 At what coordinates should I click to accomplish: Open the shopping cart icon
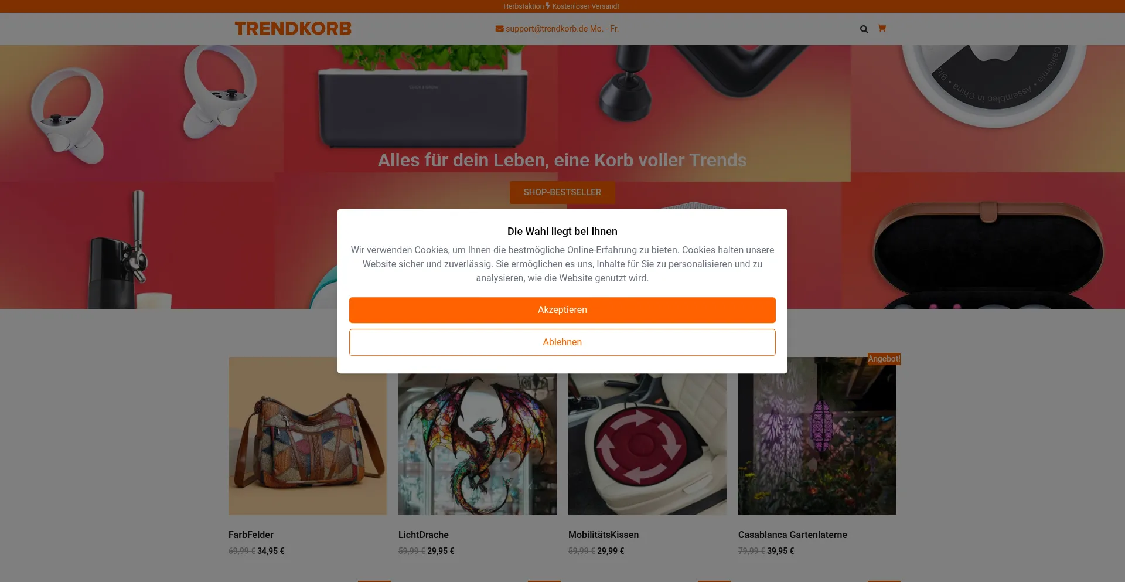[882, 28]
